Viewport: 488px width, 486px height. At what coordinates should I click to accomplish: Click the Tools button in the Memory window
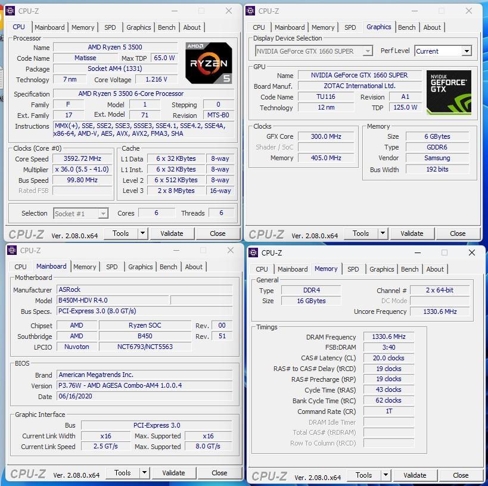click(364, 475)
